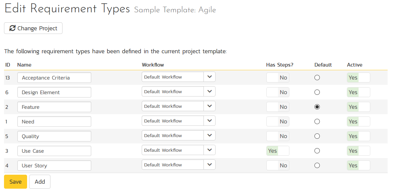Open the Quality row workflow dropdown
This screenshot has width=395, height=193.
tap(178, 135)
